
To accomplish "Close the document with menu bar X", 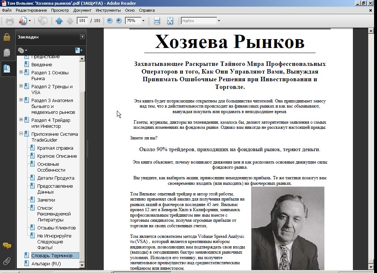I will [x=370, y=10].
